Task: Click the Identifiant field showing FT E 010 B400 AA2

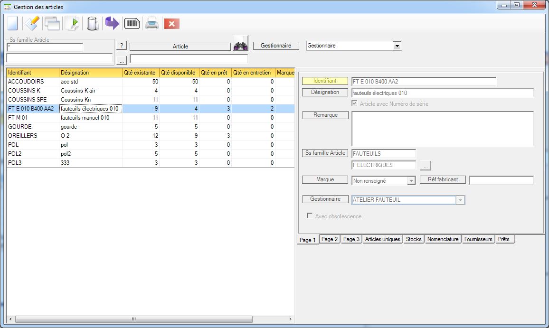Action: 424,82
